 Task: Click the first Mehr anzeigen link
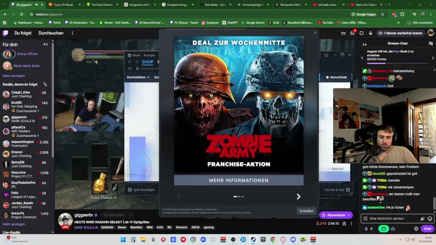tap(14, 76)
